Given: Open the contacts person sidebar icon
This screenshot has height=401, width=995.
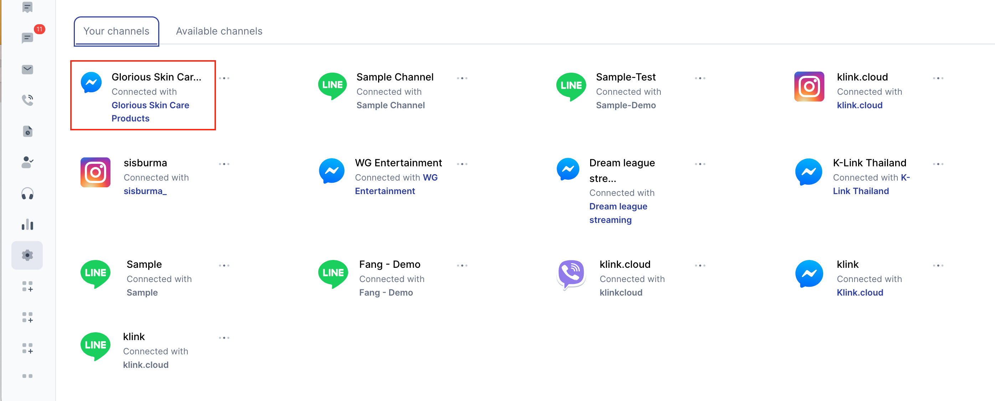Looking at the screenshot, I should [27, 162].
